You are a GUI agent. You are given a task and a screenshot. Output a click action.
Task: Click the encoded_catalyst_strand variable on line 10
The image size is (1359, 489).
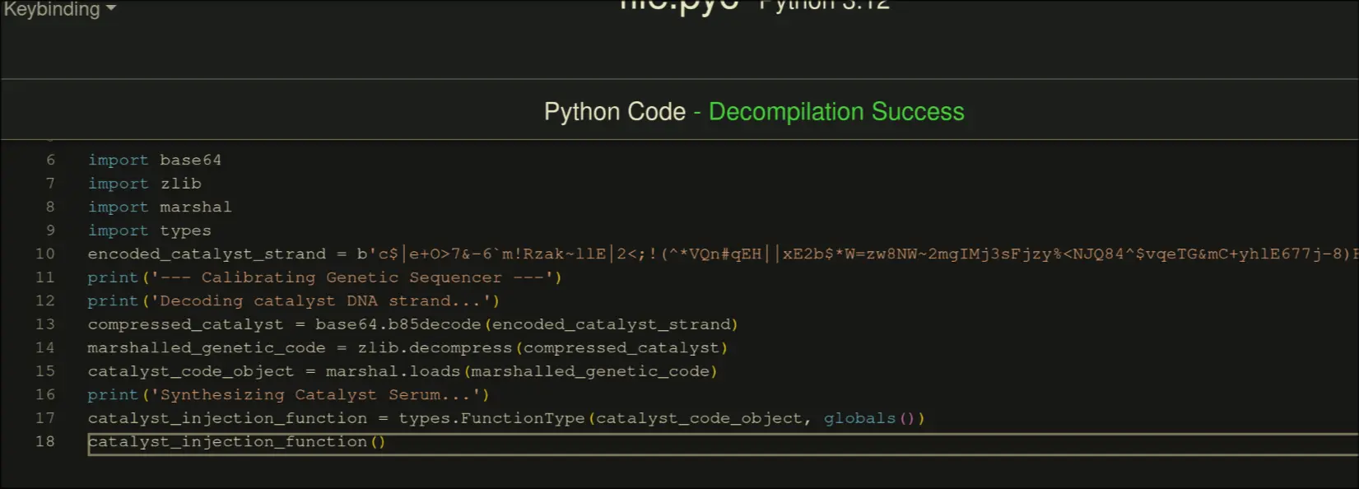[207, 254]
